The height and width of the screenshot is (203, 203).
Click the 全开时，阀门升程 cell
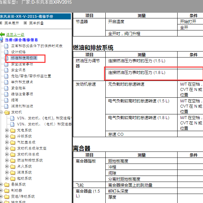pyautogui.click(x=141, y=33)
